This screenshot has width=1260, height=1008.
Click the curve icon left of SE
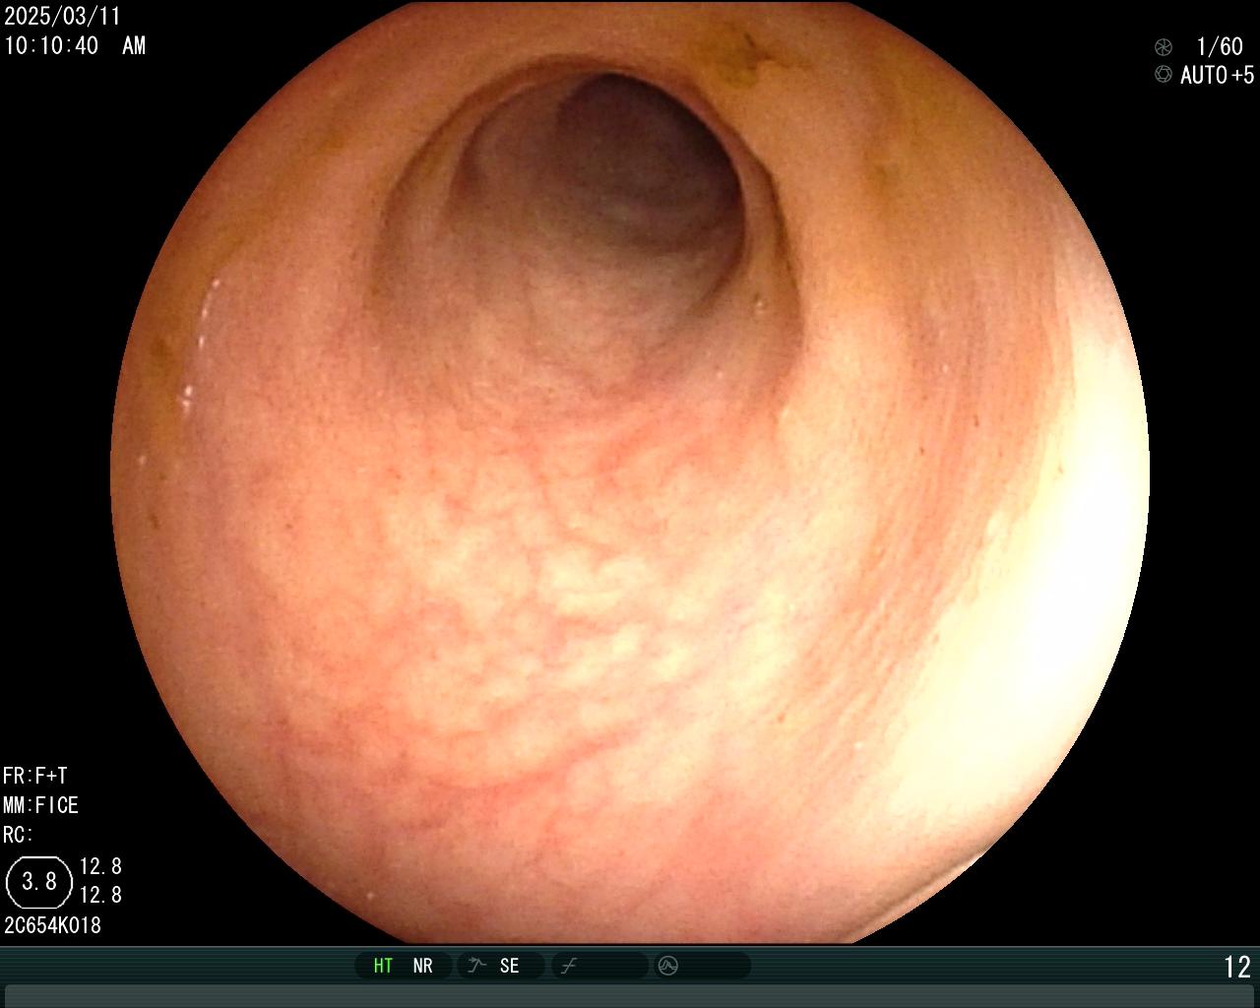tap(477, 966)
